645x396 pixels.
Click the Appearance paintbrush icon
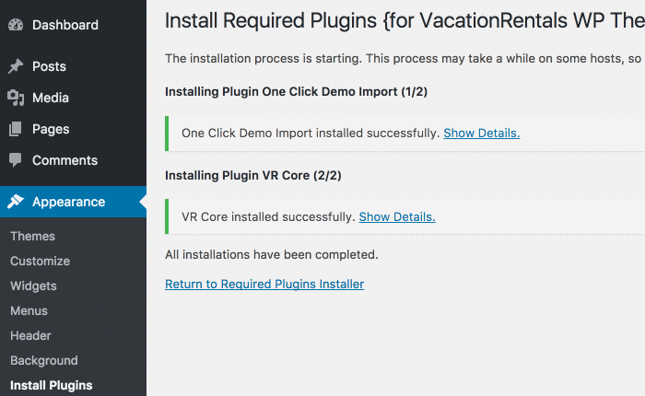coord(16,202)
